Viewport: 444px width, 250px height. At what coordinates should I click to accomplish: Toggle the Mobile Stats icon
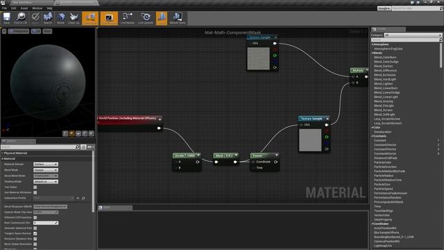pyautogui.click(x=178, y=18)
